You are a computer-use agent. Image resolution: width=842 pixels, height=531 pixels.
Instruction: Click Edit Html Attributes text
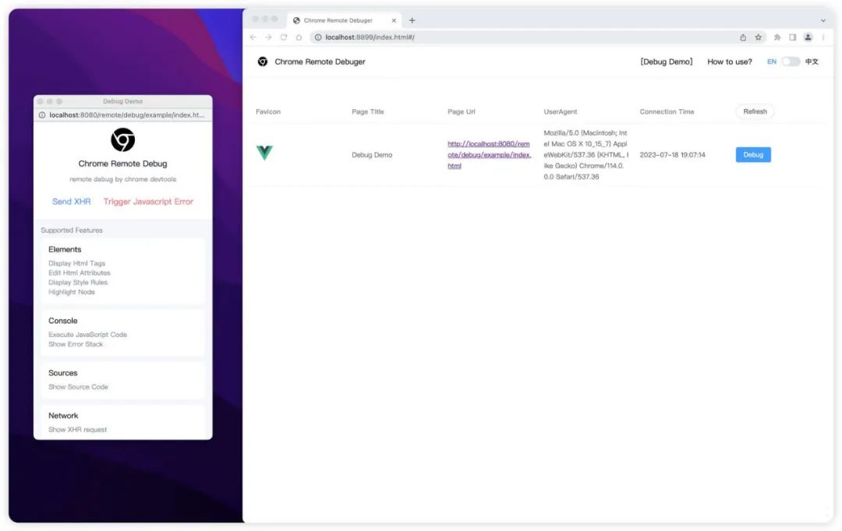[80, 273]
